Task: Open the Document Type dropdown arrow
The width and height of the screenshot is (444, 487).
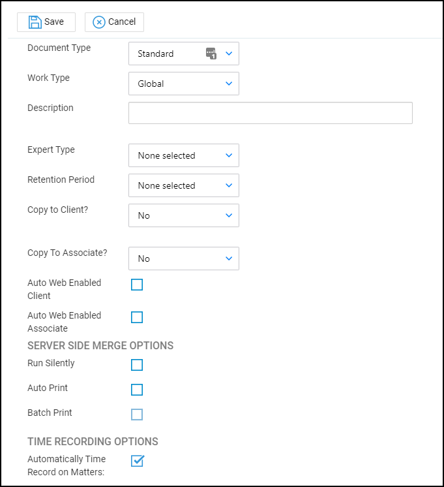Action: [229, 54]
